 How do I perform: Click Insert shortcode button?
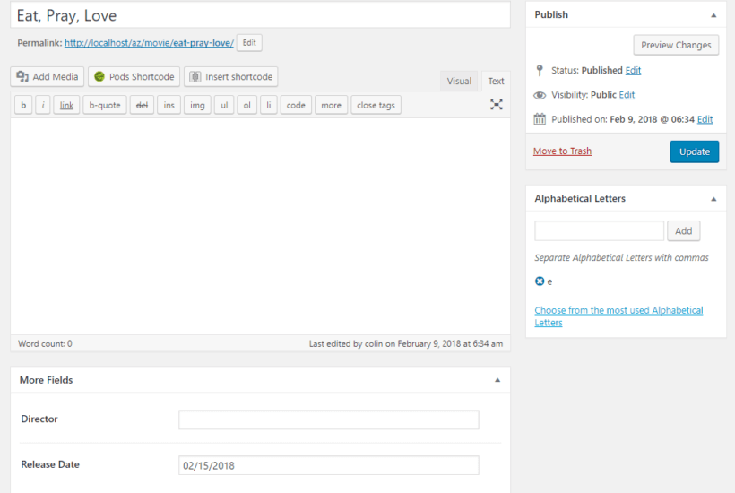coord(231,76)
